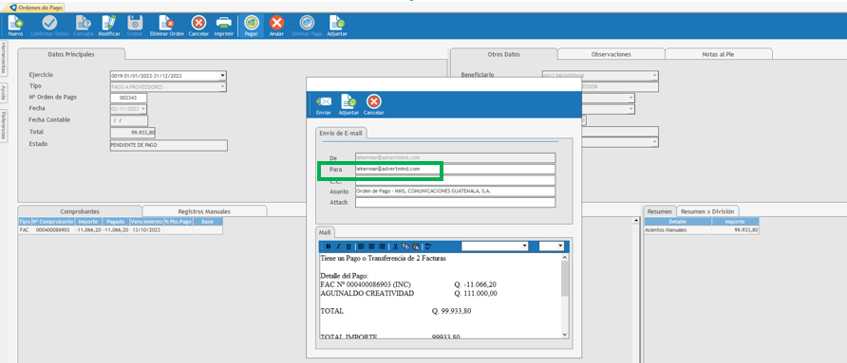847x363 pixels.
Task: Click the Para email address field
Action: tap(455, 170)
